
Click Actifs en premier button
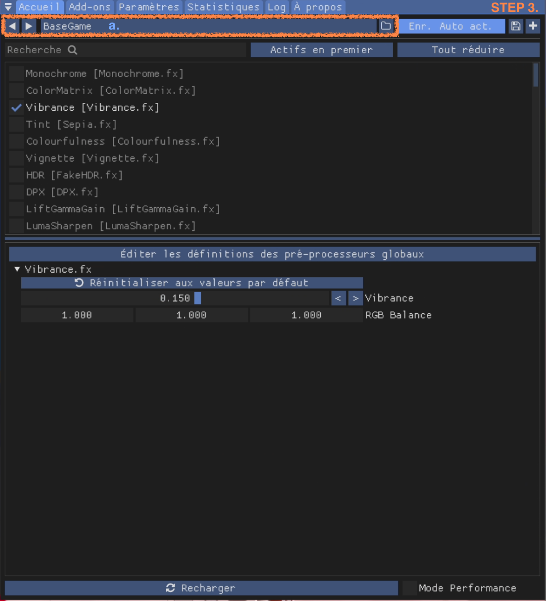(321, 50)
